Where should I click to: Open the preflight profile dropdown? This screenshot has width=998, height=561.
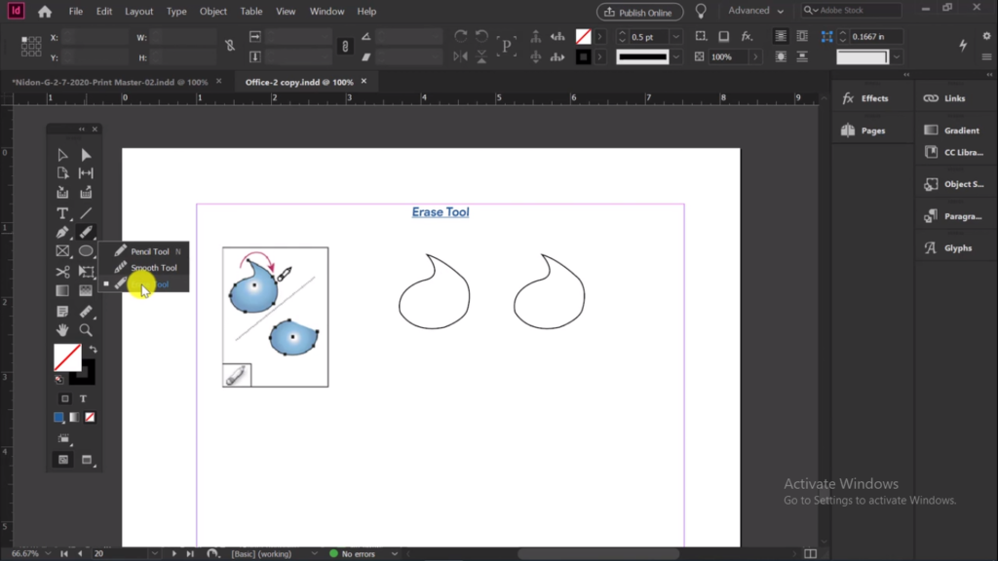pos(315,554)
